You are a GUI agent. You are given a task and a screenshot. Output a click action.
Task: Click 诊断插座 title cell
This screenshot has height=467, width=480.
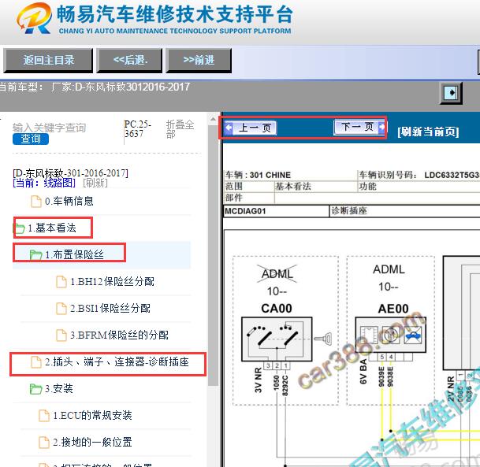tap(349, 211)
